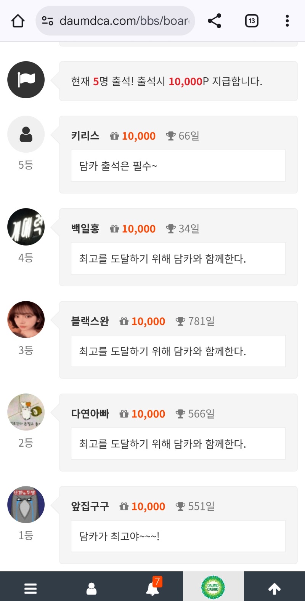Viewport: 305px width, 601px height.
Task: Tap the flag attendance notice icon
Action: (x=26, y=80)
